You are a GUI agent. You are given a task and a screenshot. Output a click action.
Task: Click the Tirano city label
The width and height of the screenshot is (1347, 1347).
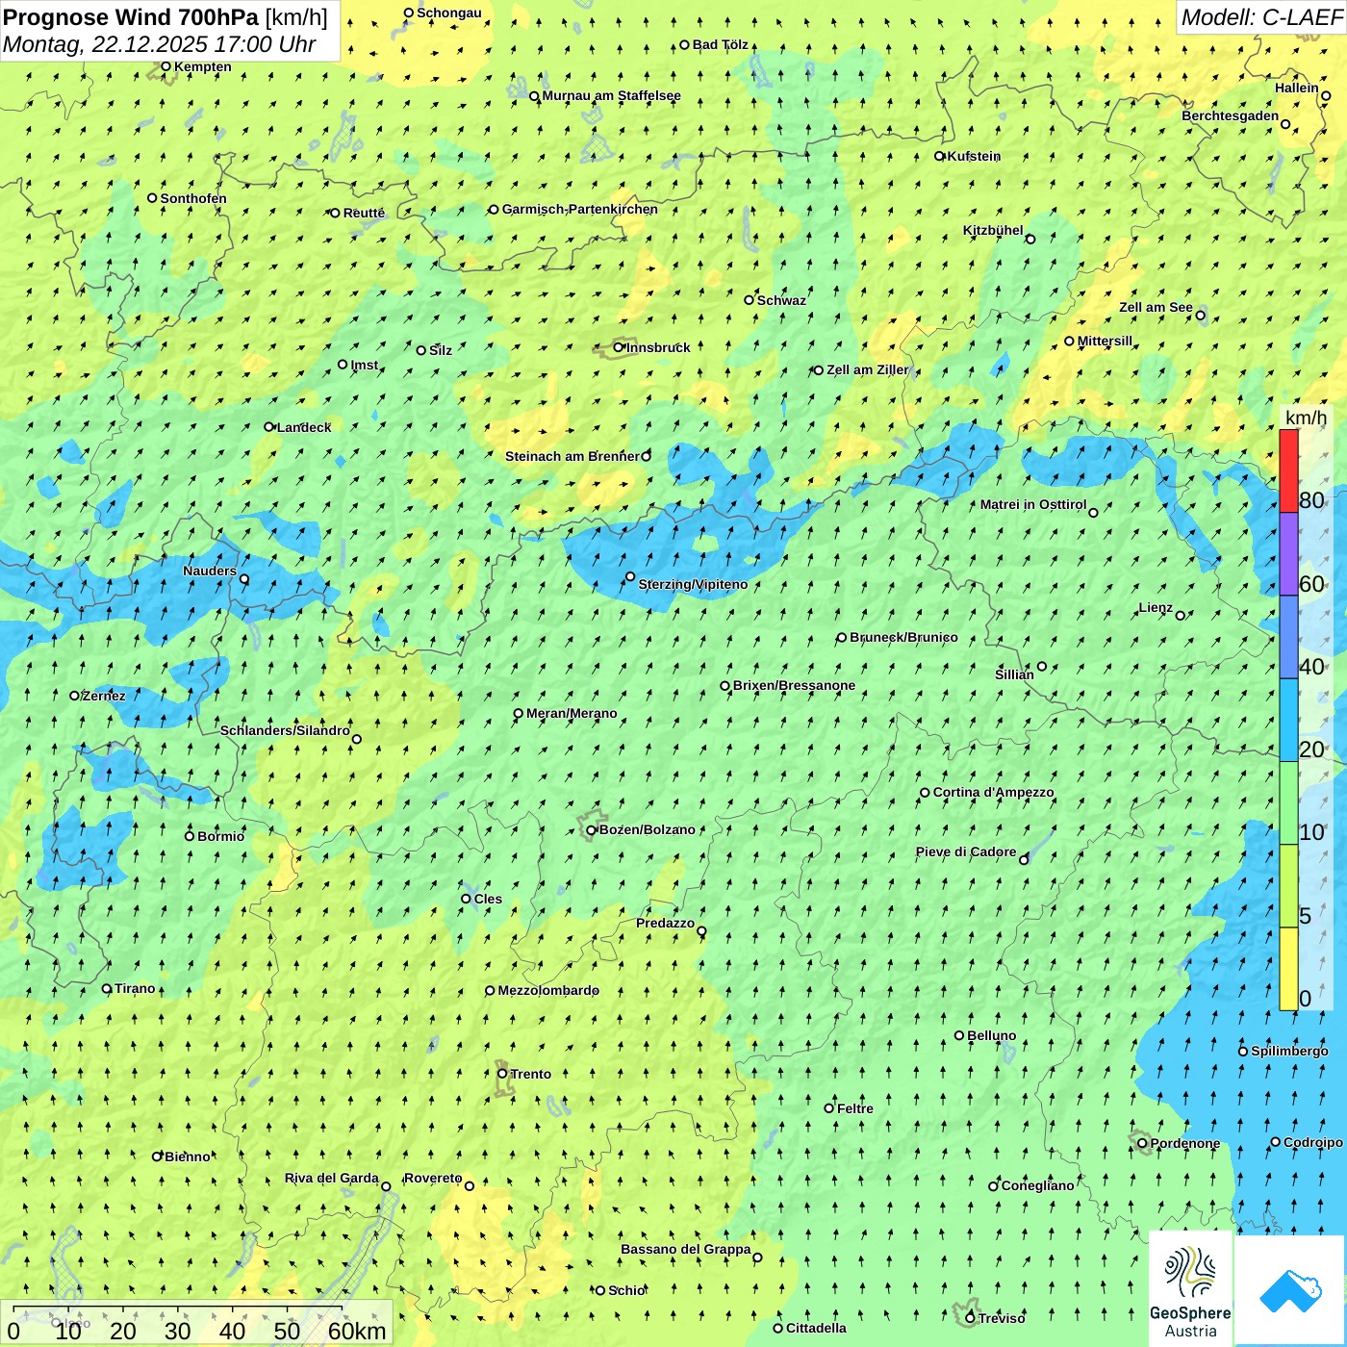pos(135,988)
